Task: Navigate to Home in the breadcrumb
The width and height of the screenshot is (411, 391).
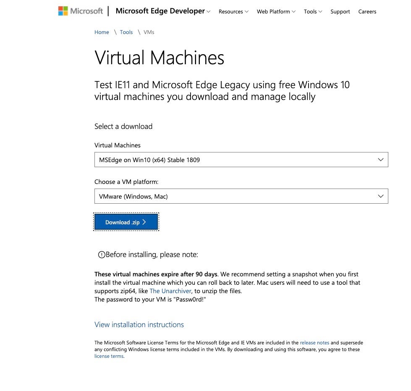Action: tap(102, 32)
